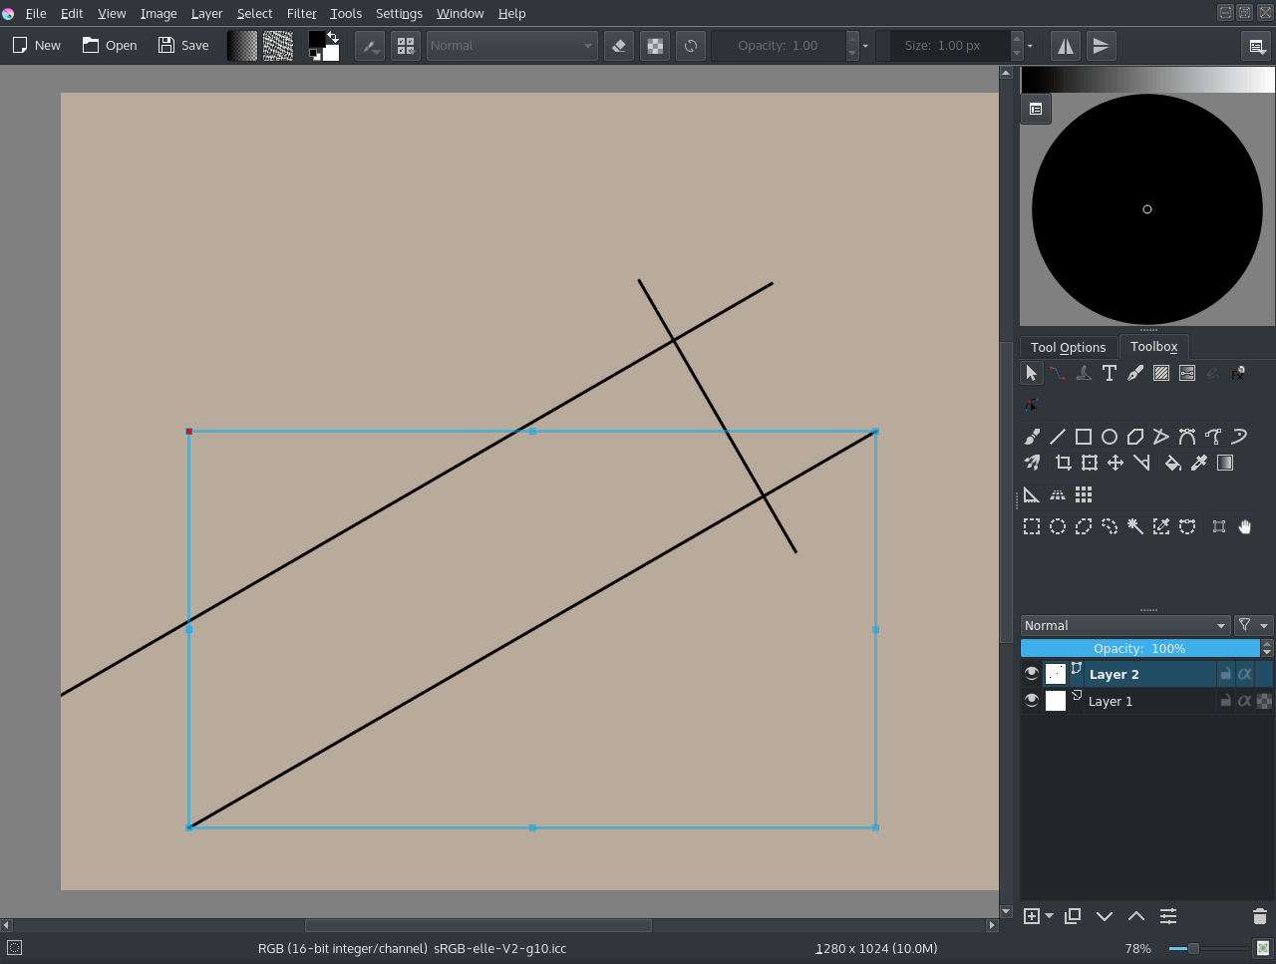This screenshot has width=1276, height=964.
Task: Select the Fill tool
Action: coord(1173,462)
